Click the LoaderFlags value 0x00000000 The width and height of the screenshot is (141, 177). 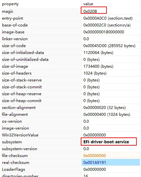(x=95, y=169)
